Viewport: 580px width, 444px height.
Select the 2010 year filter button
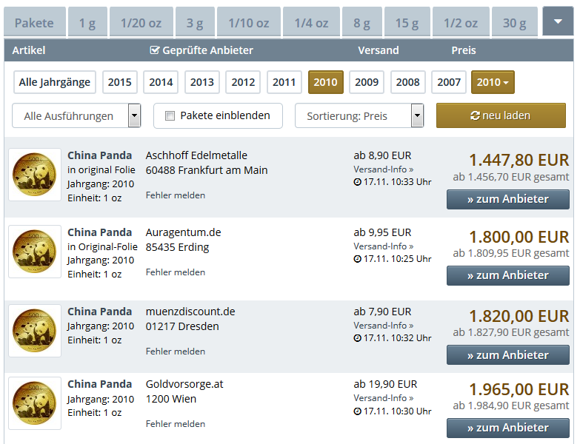(325, 82)
